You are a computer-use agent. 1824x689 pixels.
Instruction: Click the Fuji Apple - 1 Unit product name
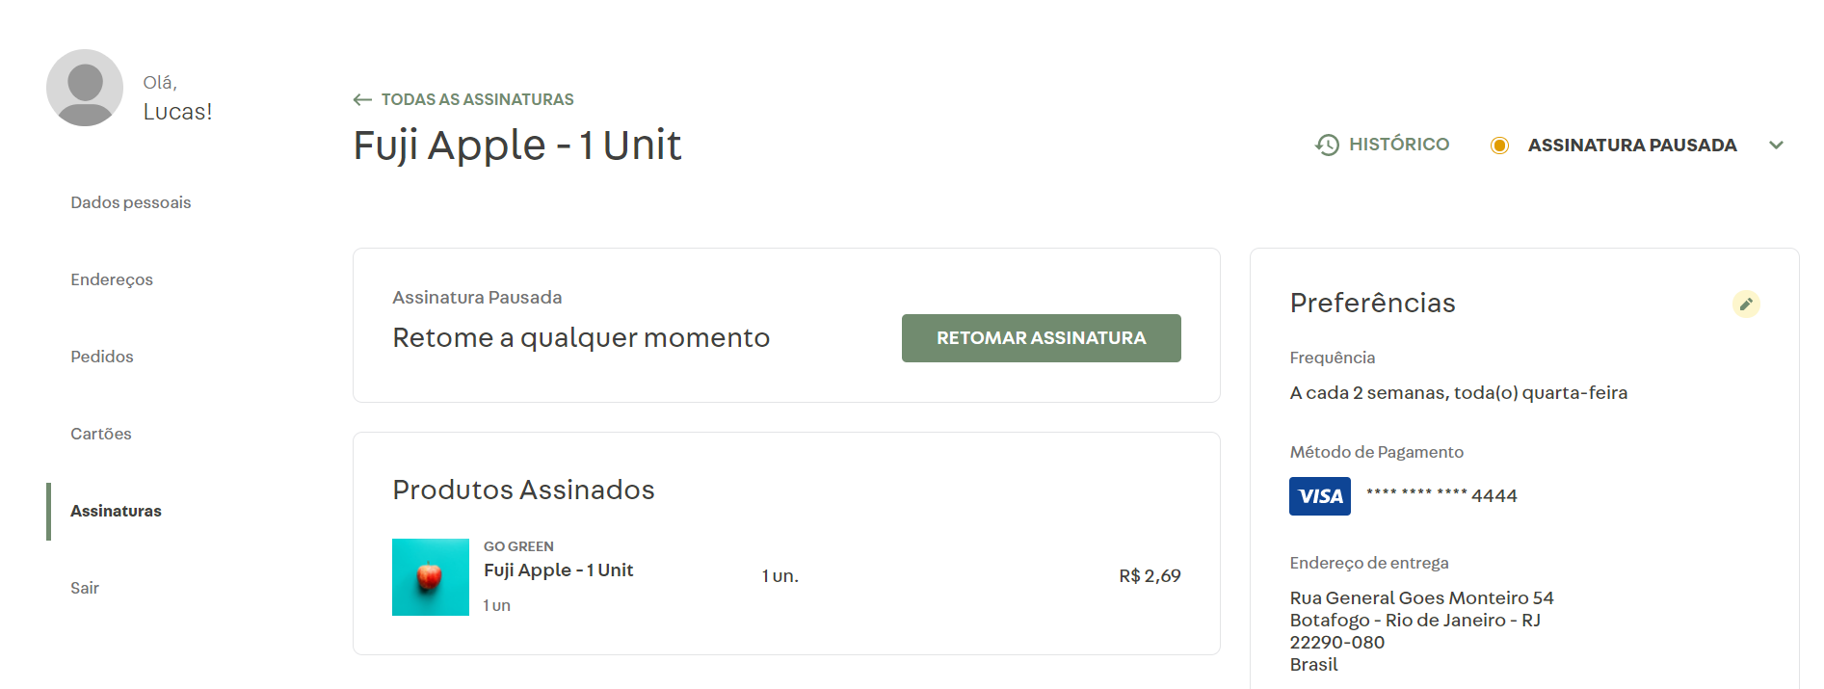coord(558,570)
